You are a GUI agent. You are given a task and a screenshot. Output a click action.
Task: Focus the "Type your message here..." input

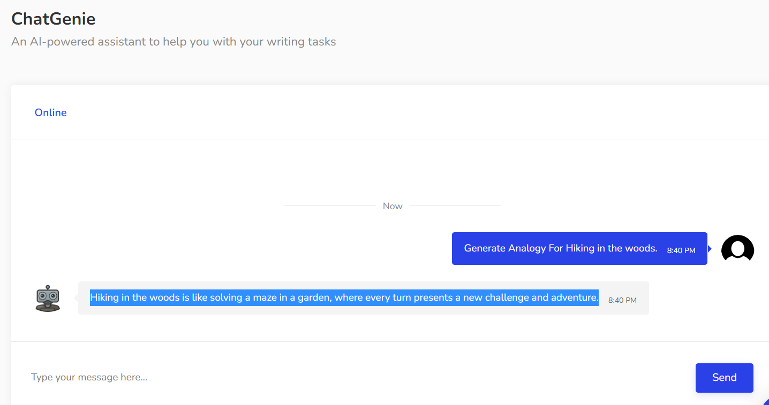(x=353, y=377)
